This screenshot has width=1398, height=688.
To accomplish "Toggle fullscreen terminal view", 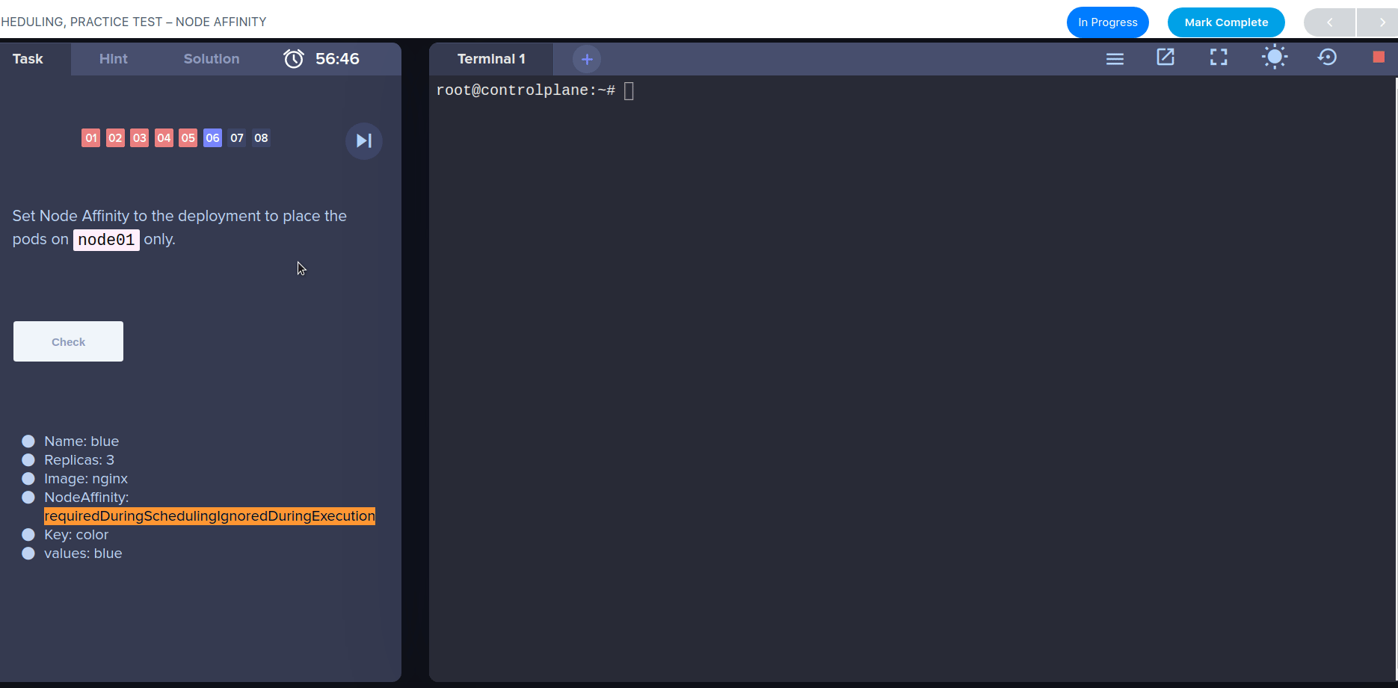I will tap(1219, 58).
